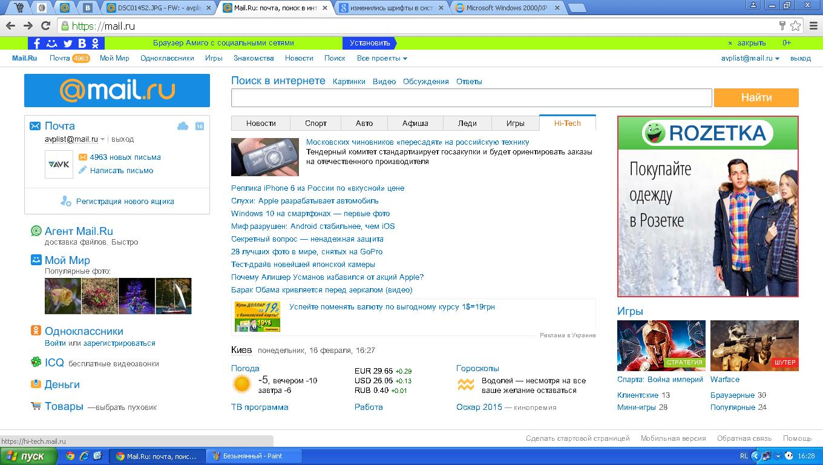823x465 pixels.
Task: Click the green ICQ flower icon
Action: coord(36,362)
